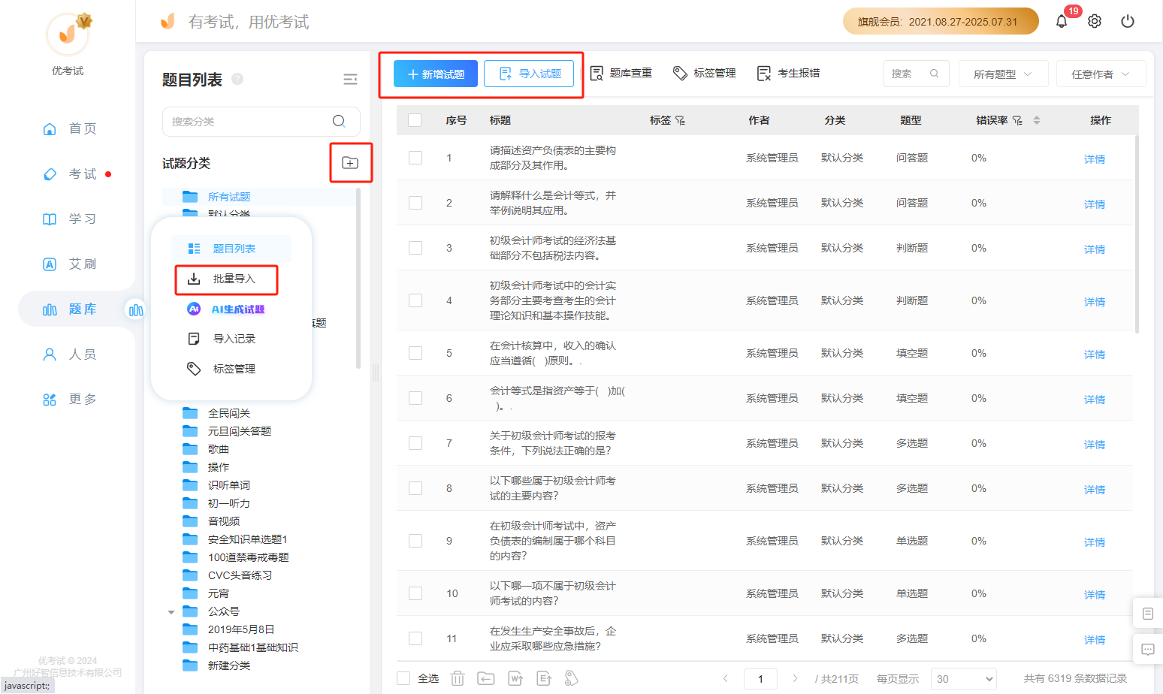
Task: Check the box for question row 7
Action: tap(415, 443)
